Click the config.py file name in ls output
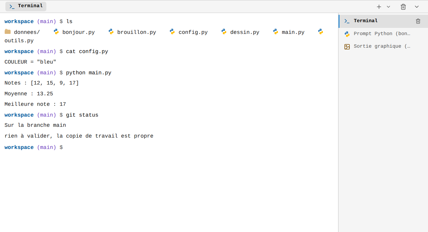Viewport: 428px width, 232px height. coord(193,32)
